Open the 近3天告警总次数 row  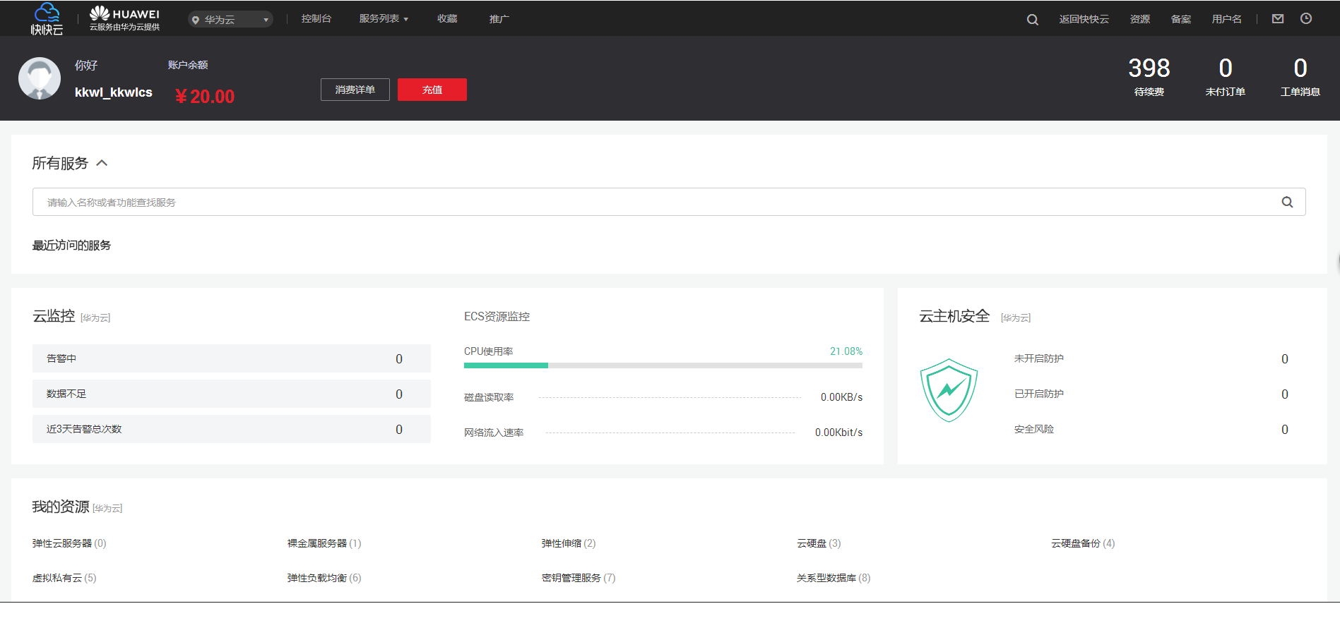point(231,429)
